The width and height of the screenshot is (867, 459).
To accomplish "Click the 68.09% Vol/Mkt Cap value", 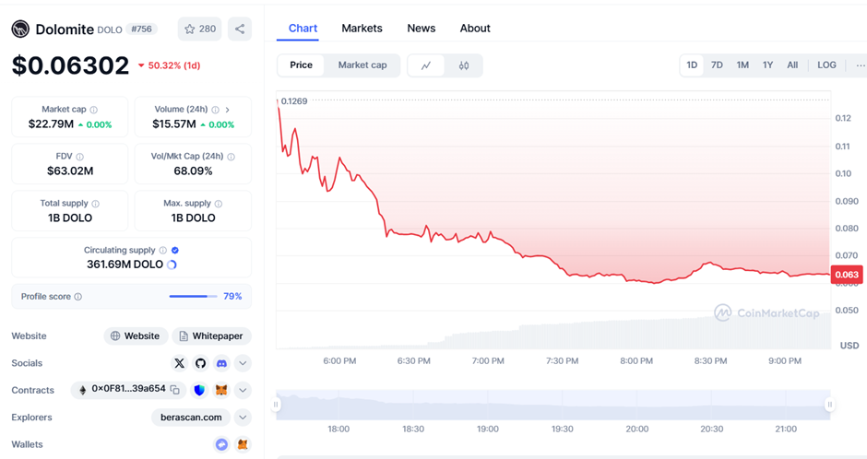I will coord(193,171).
